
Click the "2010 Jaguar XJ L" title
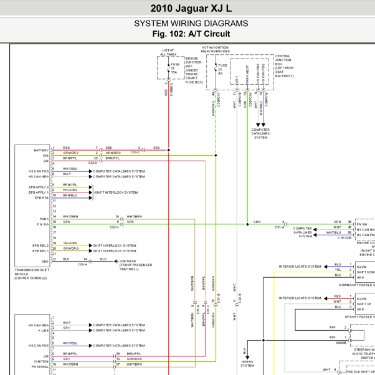click(191, 8)
